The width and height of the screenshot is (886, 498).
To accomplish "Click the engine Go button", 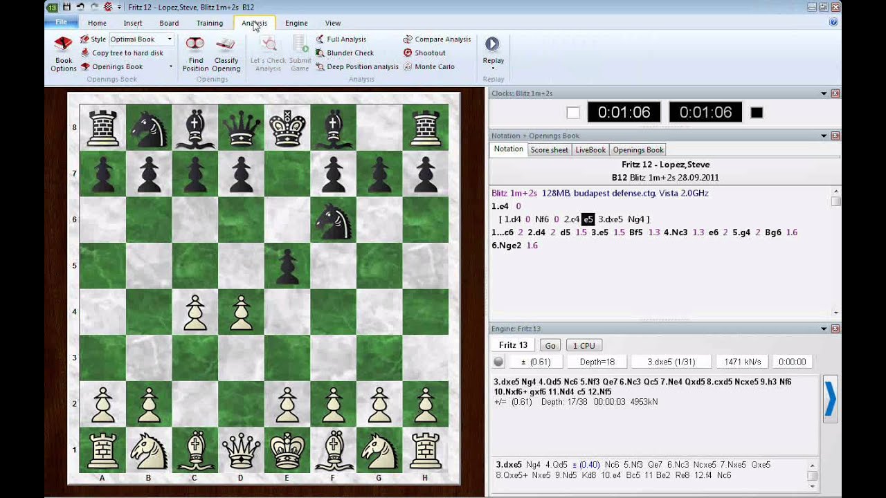I will tap(550, 345).
